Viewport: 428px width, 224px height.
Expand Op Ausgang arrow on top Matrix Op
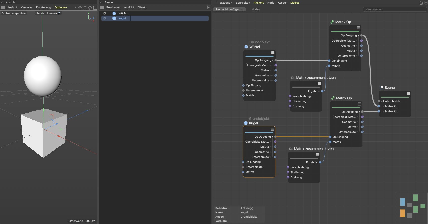coord(358,36)
